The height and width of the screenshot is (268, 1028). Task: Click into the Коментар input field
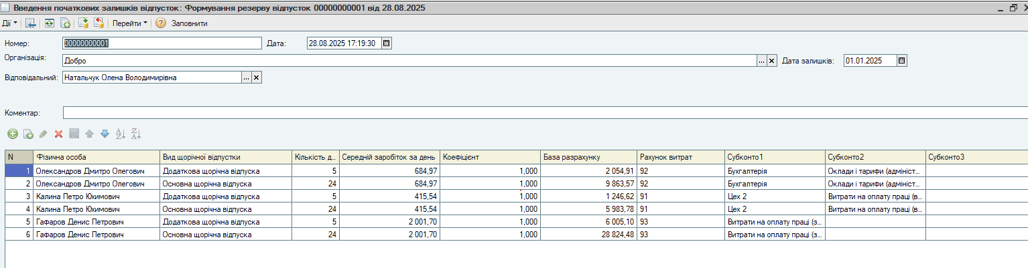click(536, 113)
